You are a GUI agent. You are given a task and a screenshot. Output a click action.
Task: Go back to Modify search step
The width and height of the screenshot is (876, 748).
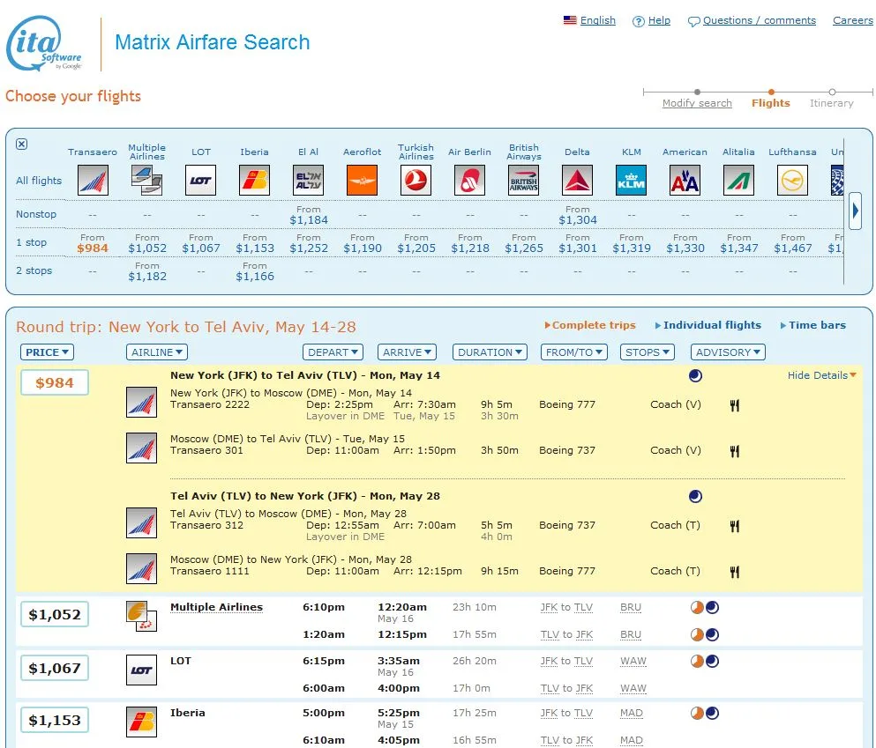coord(697,103)
